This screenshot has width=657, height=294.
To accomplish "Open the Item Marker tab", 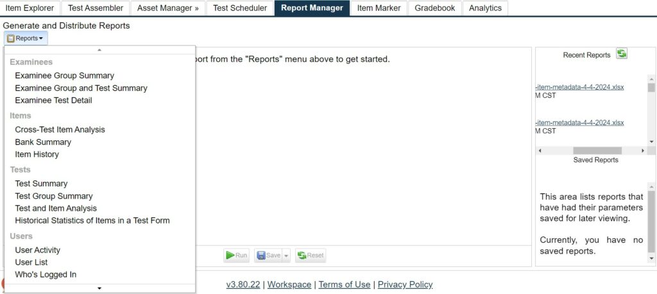I will [379, 8].
